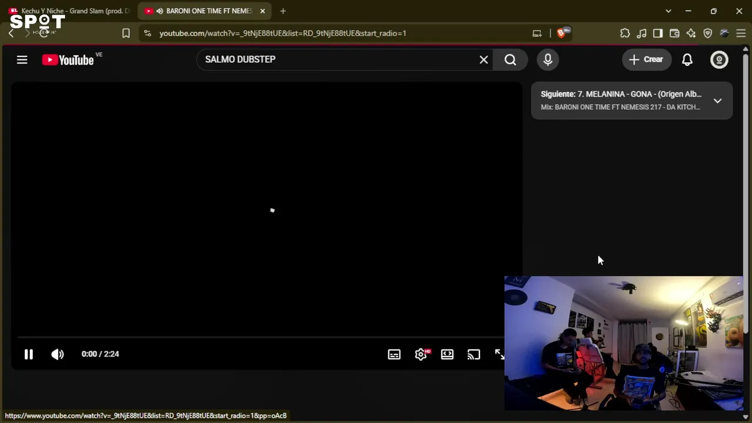The height and width of the screenshot is (423, 752).
Task: Open player settings gear
Action: click(421, 354)
